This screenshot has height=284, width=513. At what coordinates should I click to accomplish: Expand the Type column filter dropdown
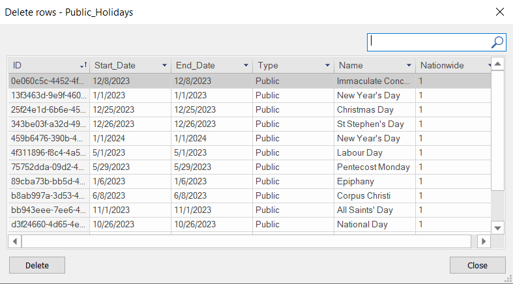tap(327, 65)
